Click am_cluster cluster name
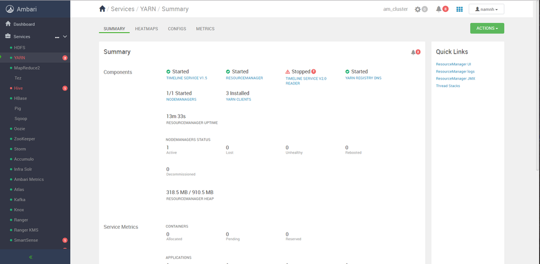This screenshot has height=264, width=540. [x=395, y=9]
